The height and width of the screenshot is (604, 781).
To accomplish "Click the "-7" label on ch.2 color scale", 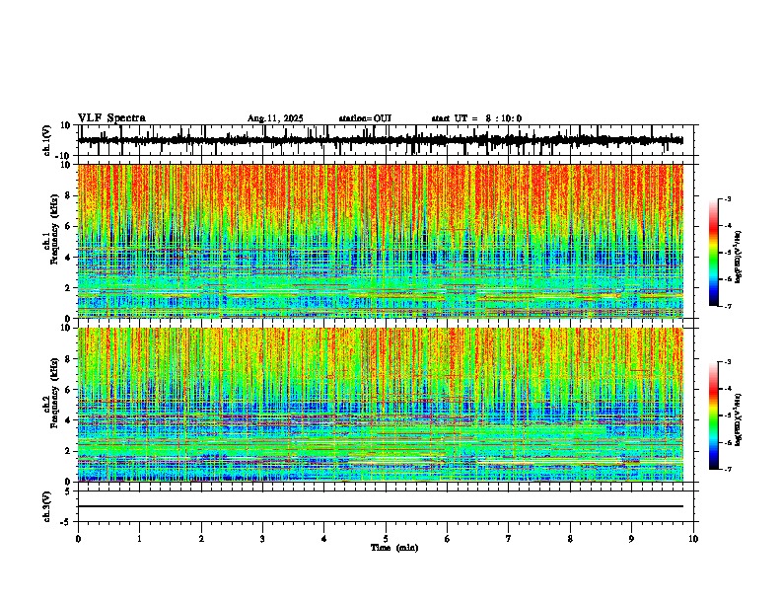I will [x=727, y=469].
